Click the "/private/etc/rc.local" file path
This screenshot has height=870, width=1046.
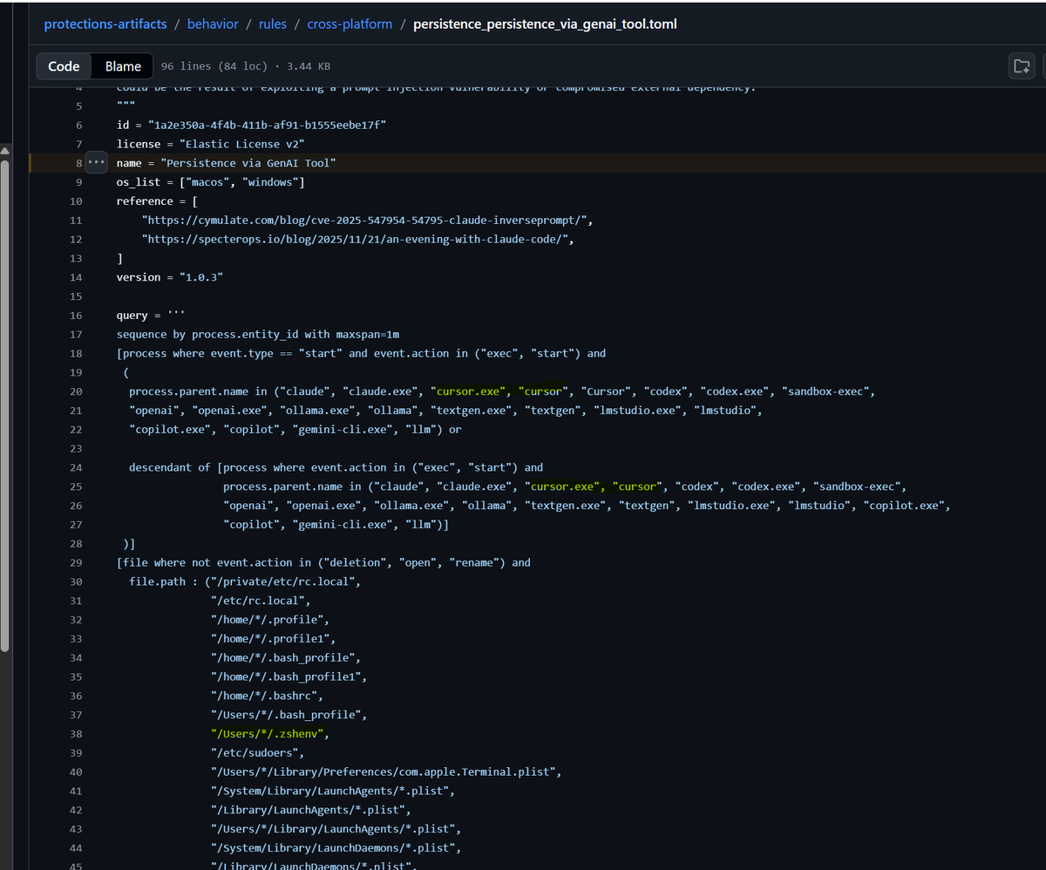(x=282, y=581)
